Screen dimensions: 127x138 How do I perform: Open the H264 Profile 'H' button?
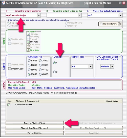28,45
